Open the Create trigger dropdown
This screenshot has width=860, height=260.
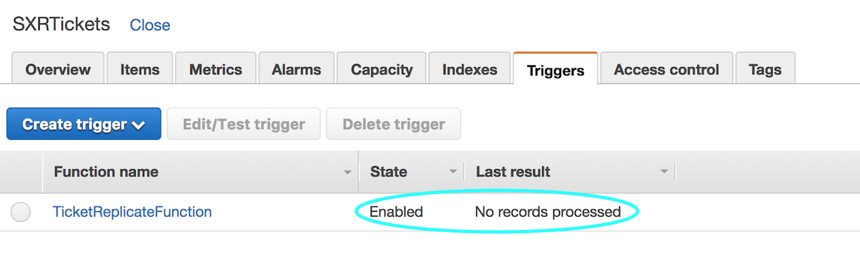point(84,124)
